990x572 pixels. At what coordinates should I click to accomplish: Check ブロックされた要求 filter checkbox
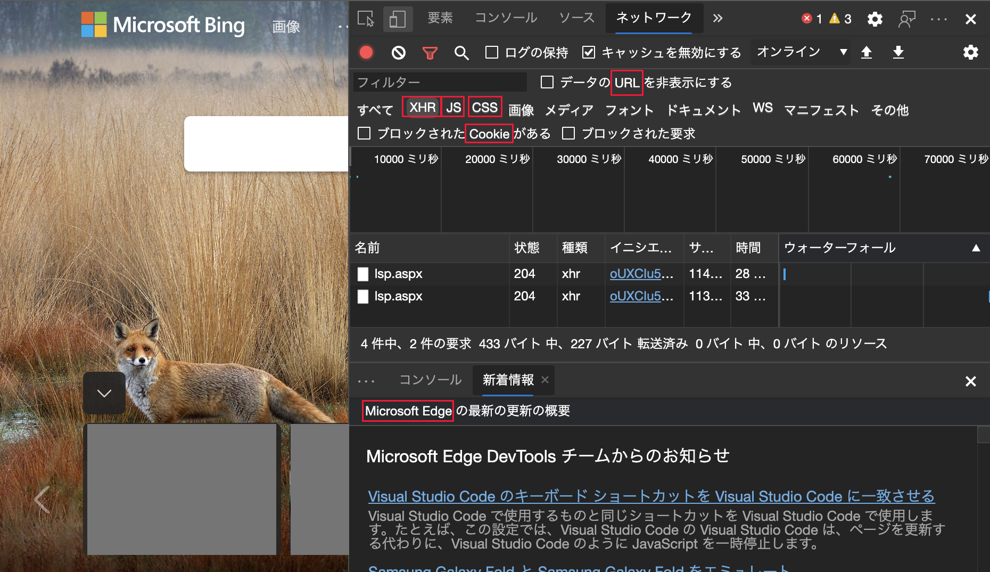tap(568, 134)
